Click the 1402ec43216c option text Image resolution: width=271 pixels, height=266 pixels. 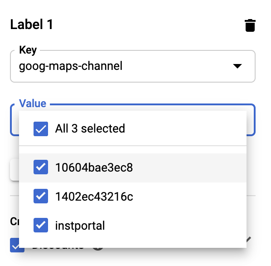coord(94,197)
